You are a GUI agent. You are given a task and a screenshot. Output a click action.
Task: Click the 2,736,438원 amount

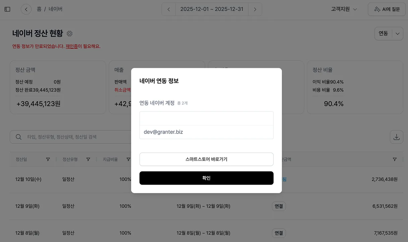tap(385, 179)
